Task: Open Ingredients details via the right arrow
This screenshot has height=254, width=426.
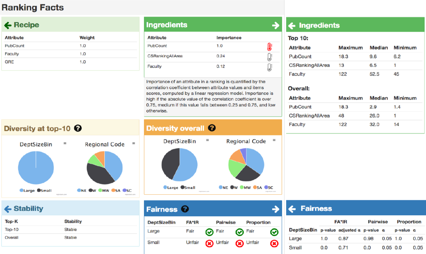Action: pyautogui.click(x=275, y=25)
